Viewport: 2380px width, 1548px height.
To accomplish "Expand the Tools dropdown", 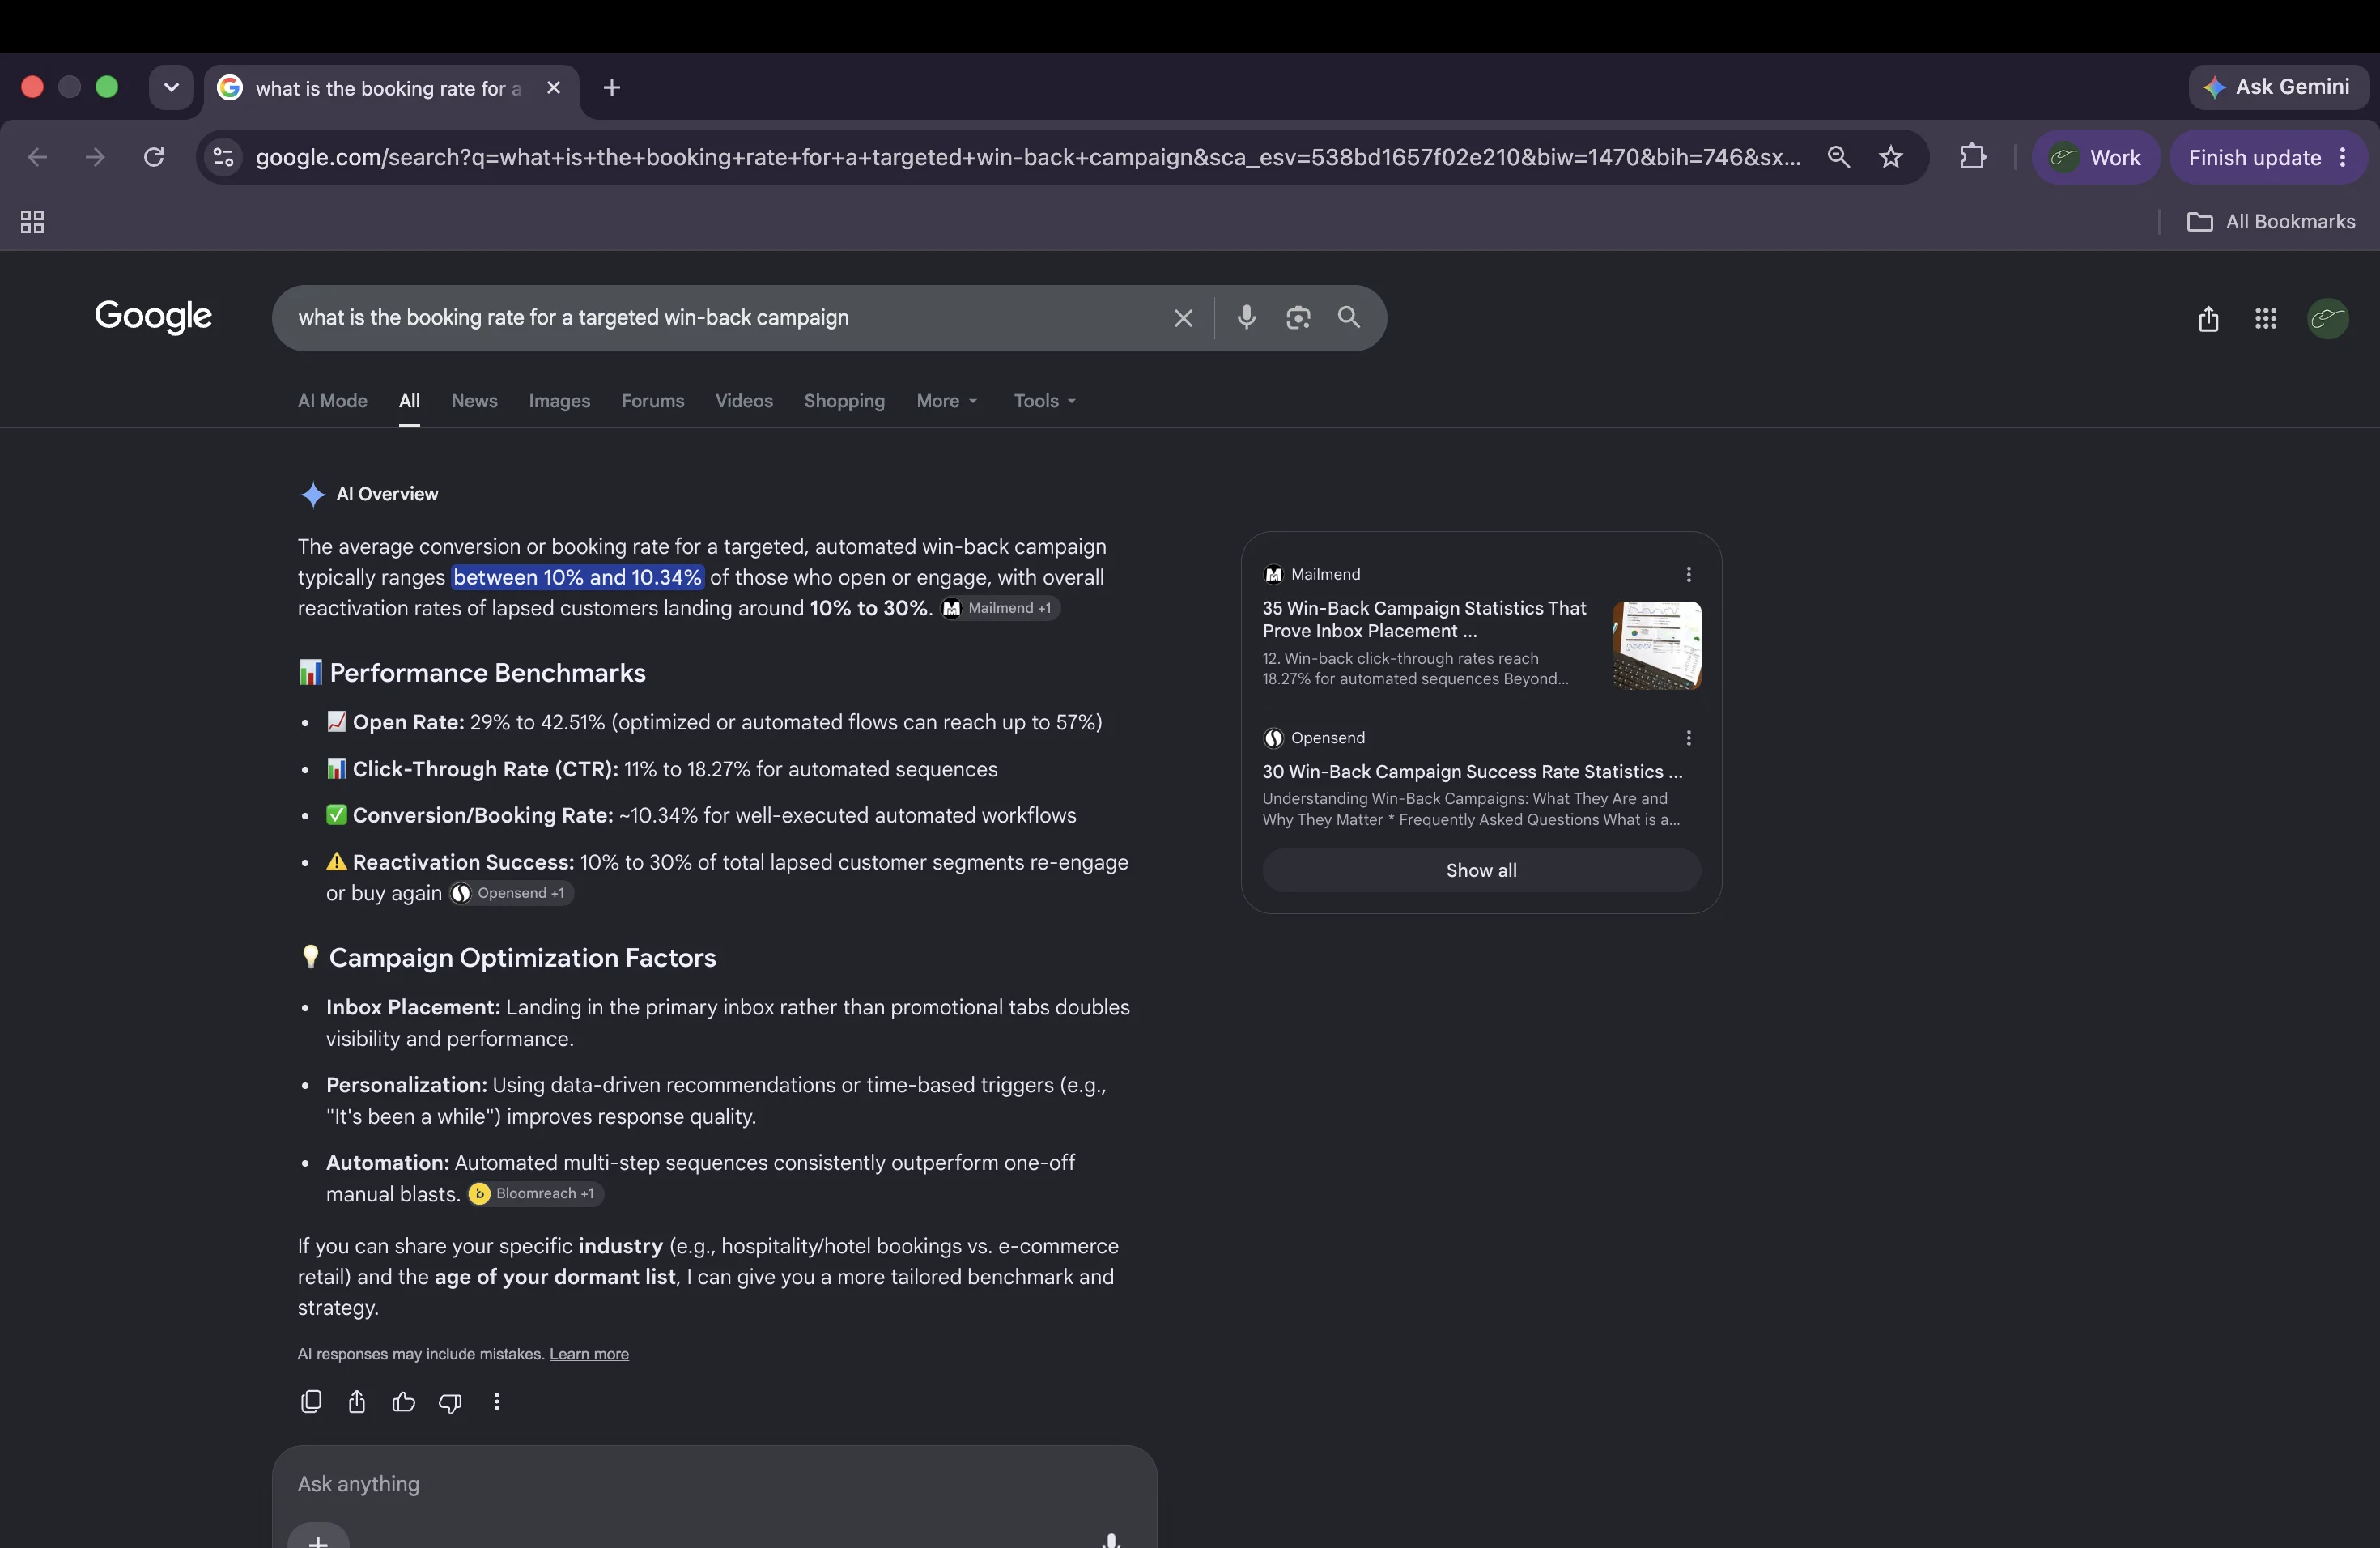I will click(1045, 401).
